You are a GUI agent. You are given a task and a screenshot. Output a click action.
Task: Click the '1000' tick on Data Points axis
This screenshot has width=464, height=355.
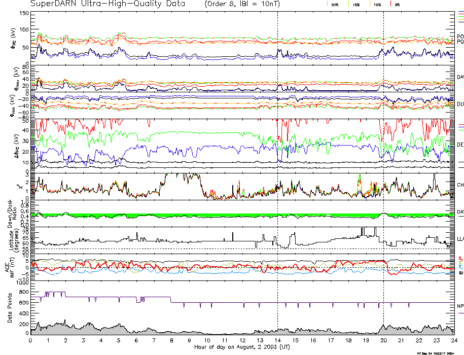point(22,284)
